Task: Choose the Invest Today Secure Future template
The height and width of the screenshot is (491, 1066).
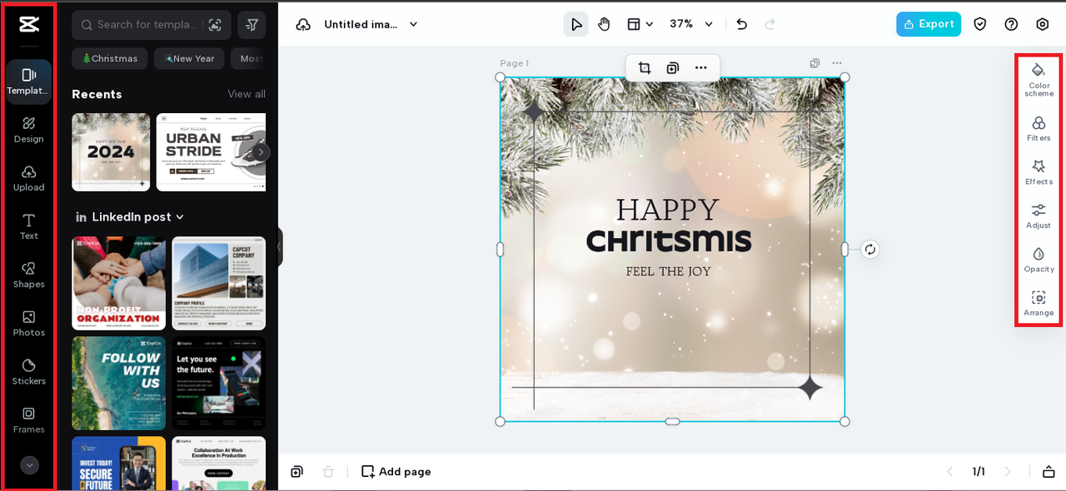Action: [x=118, y=464]
